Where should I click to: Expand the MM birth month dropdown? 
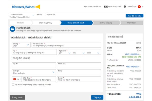[x=78, y=53]
